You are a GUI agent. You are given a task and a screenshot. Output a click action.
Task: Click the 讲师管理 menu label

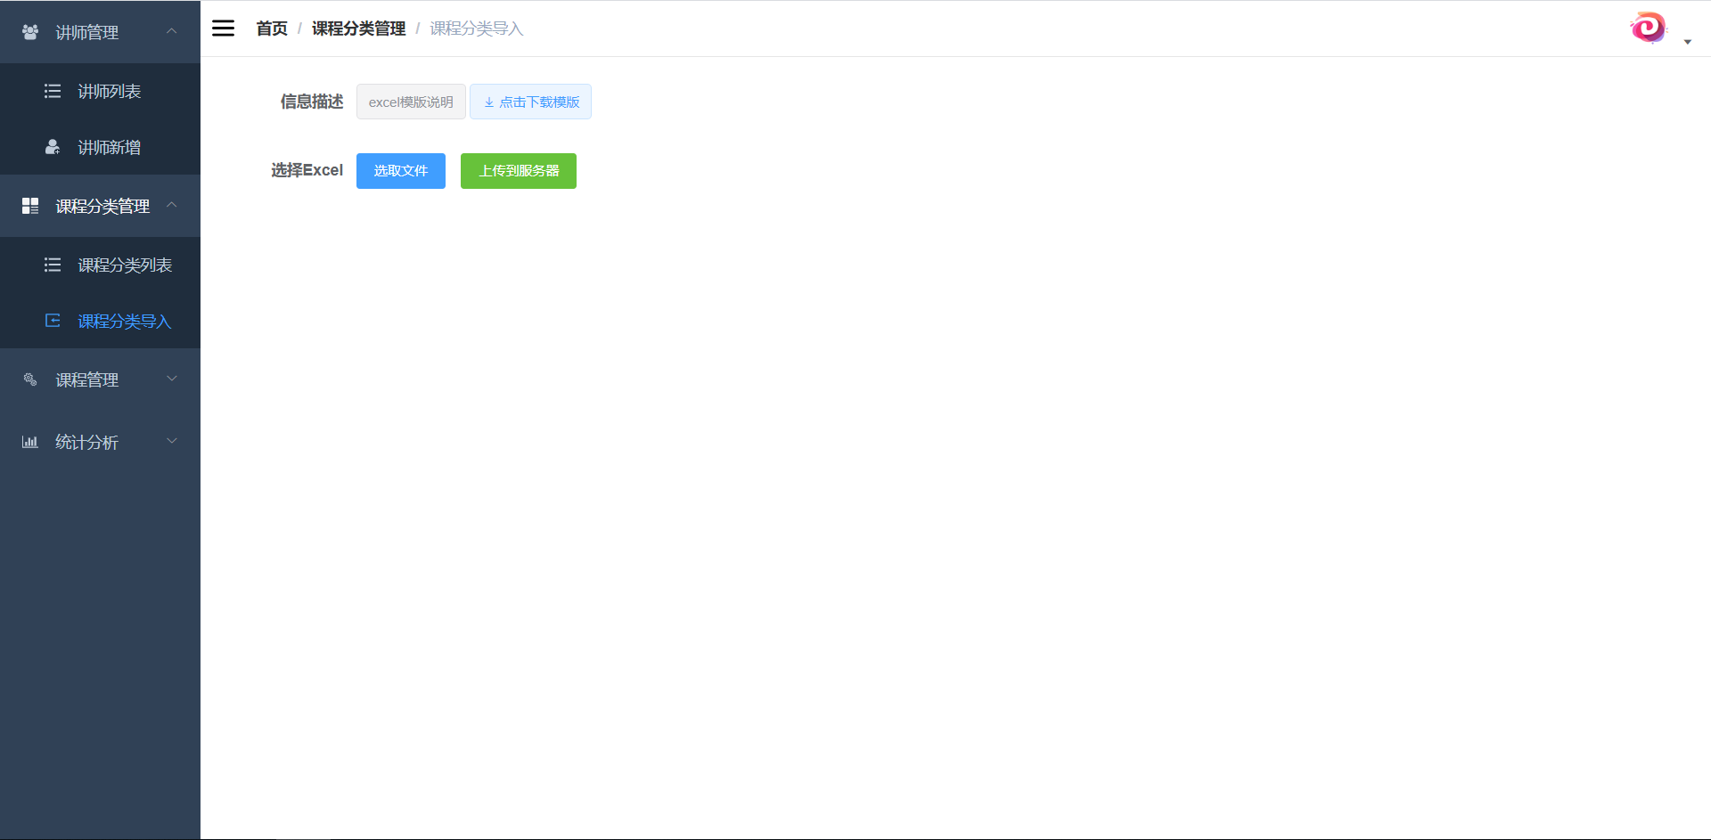pyautogui.click(x=87, y=32)
